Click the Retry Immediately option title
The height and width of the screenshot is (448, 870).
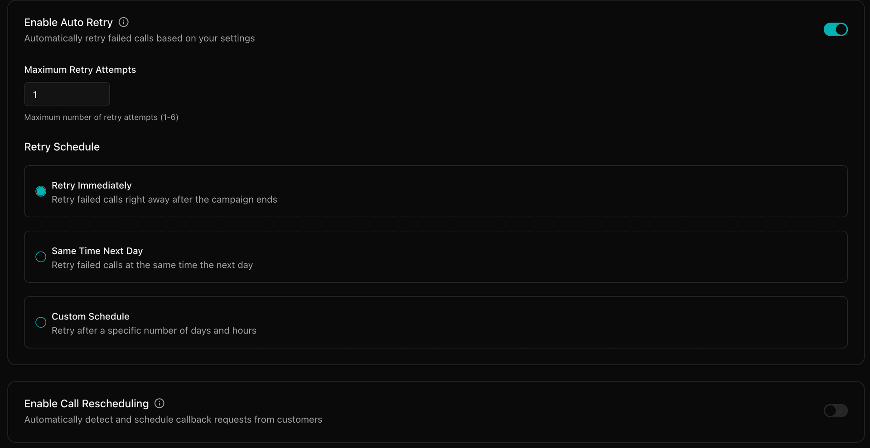point(92,186)
